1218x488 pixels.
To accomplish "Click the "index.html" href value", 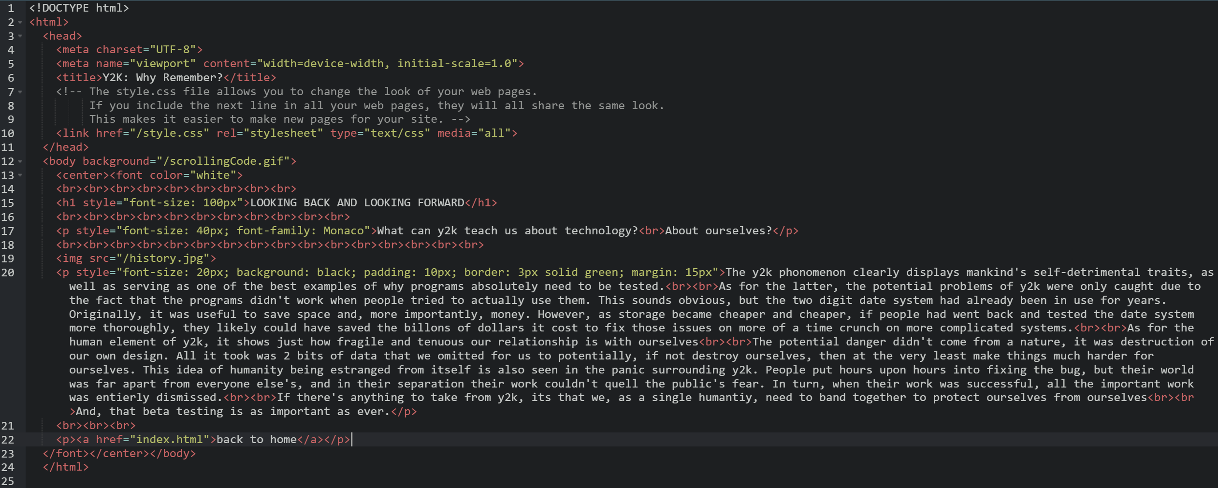I will coord(169,440).
